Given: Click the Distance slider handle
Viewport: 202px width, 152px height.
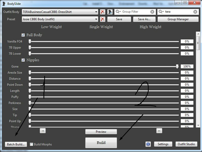Looking at the screenshot, I should 30,78.
